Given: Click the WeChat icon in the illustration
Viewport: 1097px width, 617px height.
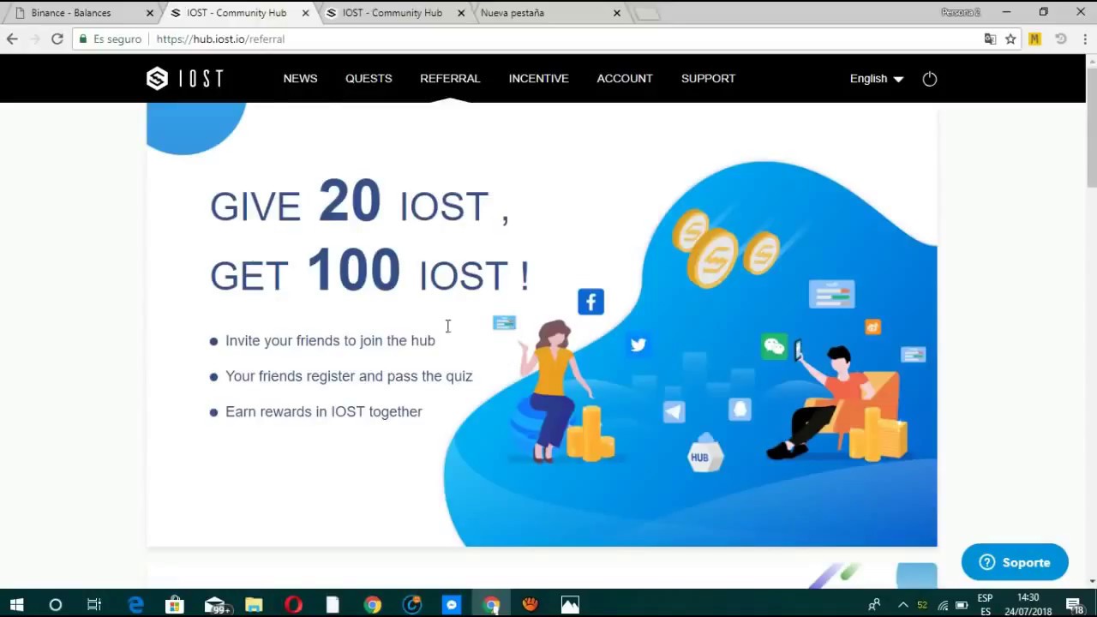Looking at the screenshot, I should (x=774, y=346).
